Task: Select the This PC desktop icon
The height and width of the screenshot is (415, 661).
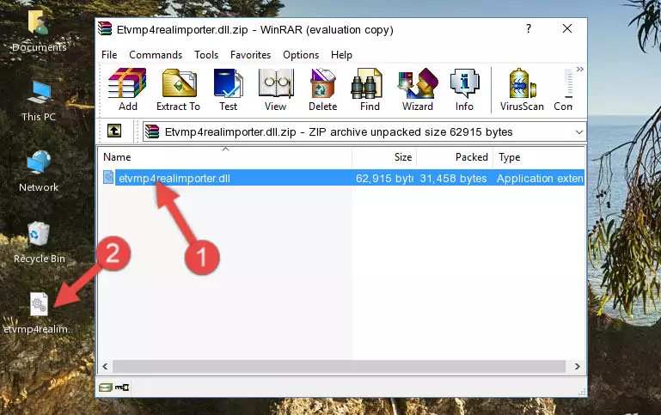Action: [x=39, y=101]
